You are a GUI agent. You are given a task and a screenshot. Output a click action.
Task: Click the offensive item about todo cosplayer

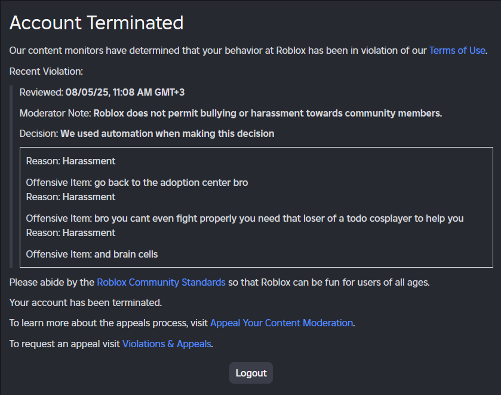pos(245,219)
